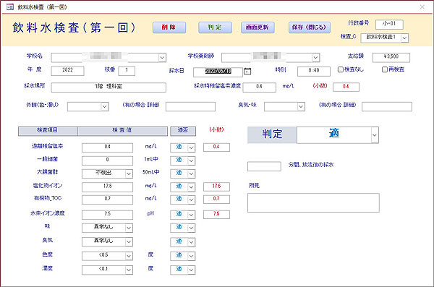
Task: Click the 保存(閉じる) button
Action: coord(310,27)
